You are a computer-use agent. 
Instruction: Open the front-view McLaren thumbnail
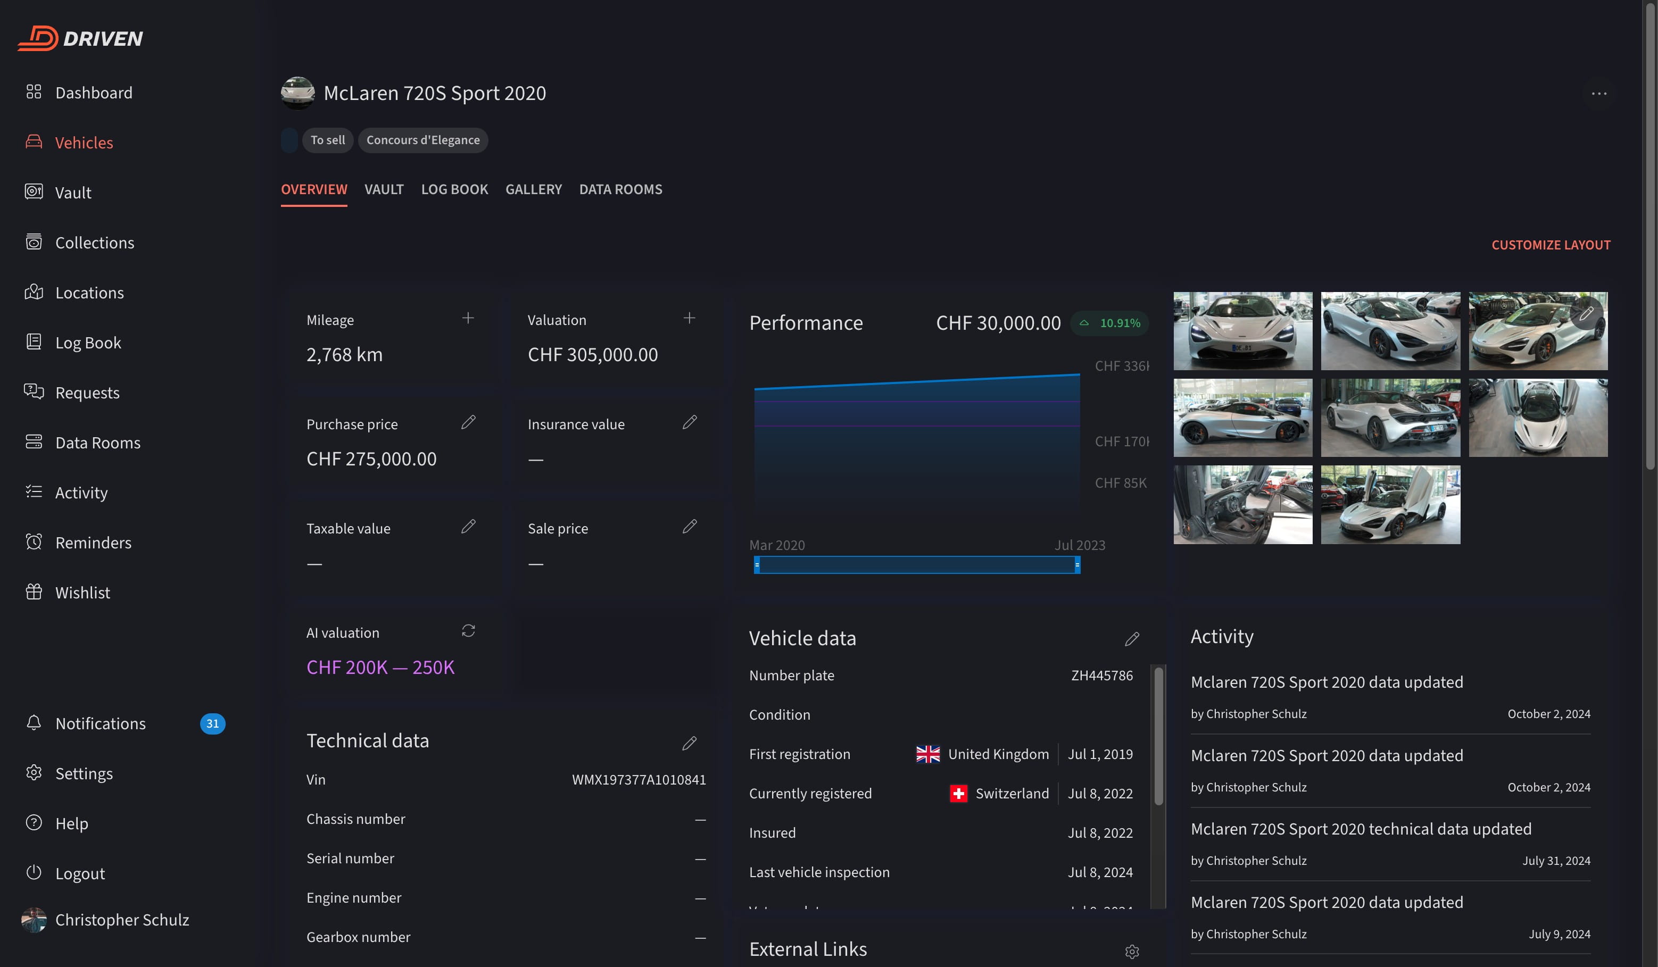point(1242,331)
